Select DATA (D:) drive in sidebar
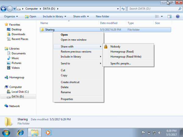Screen dimensions: 183x137 18,97
